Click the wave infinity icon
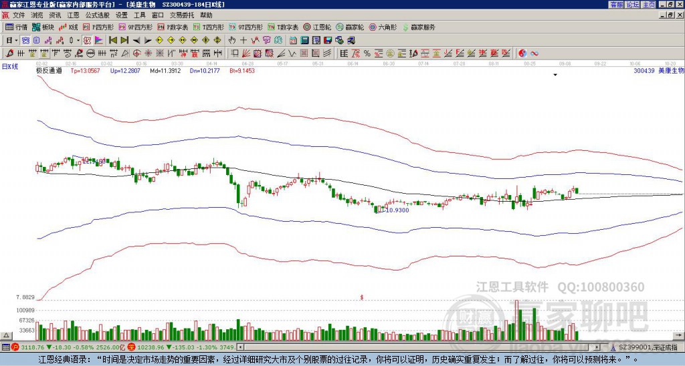The height and width of the screenshot is (366, 685). coord(534,53)
